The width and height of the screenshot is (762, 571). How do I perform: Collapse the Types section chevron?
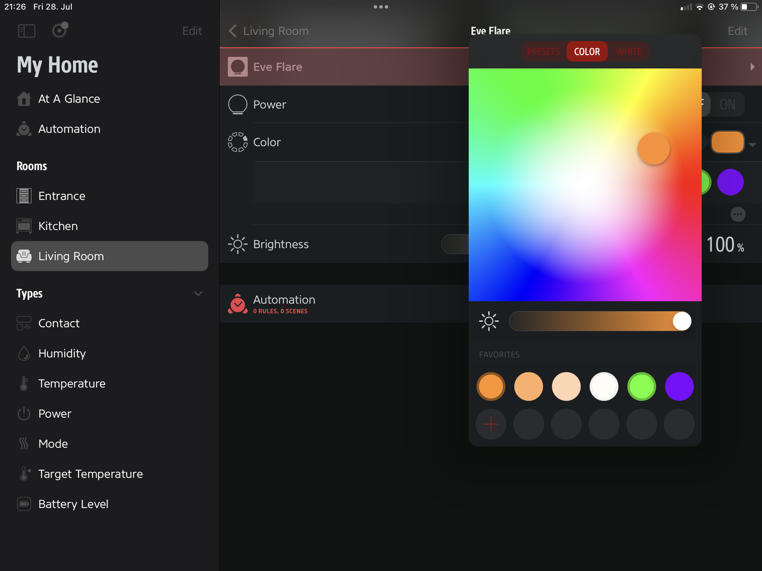(198, 294)
